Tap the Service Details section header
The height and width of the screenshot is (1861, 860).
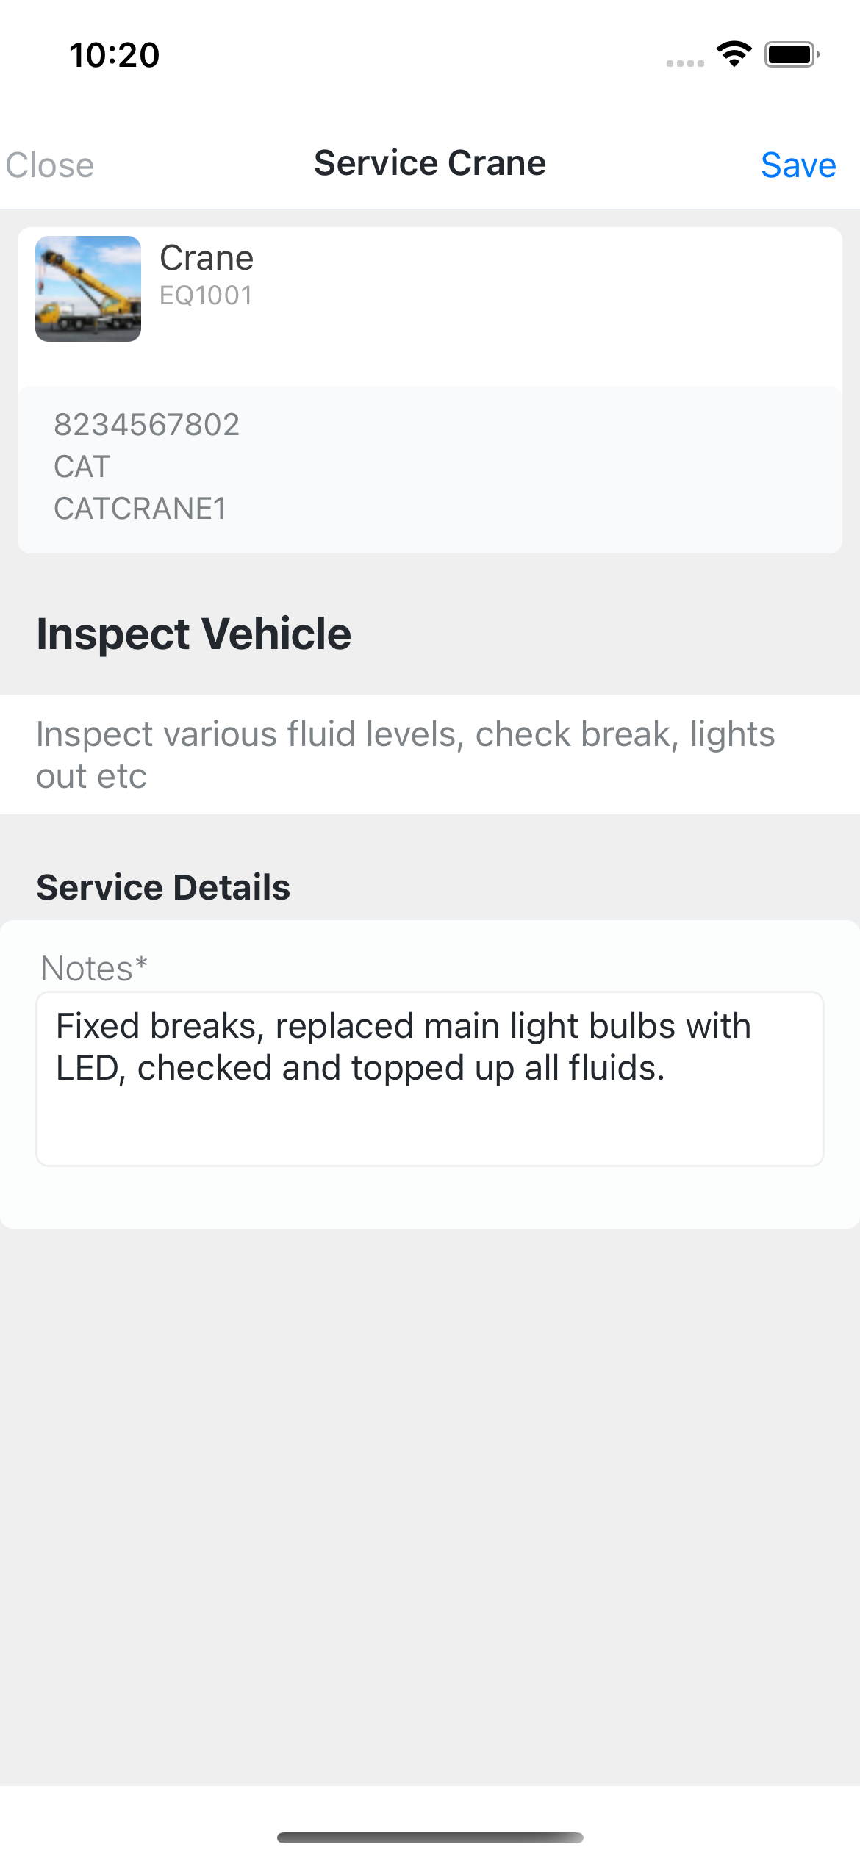162,886
